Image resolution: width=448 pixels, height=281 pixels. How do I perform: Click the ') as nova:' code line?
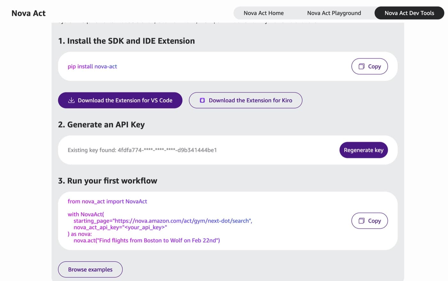(x=80, y=234)
